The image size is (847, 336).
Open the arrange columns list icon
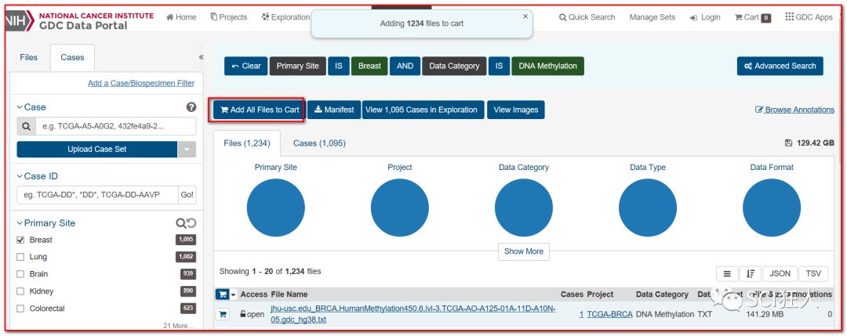coord(727,274)
